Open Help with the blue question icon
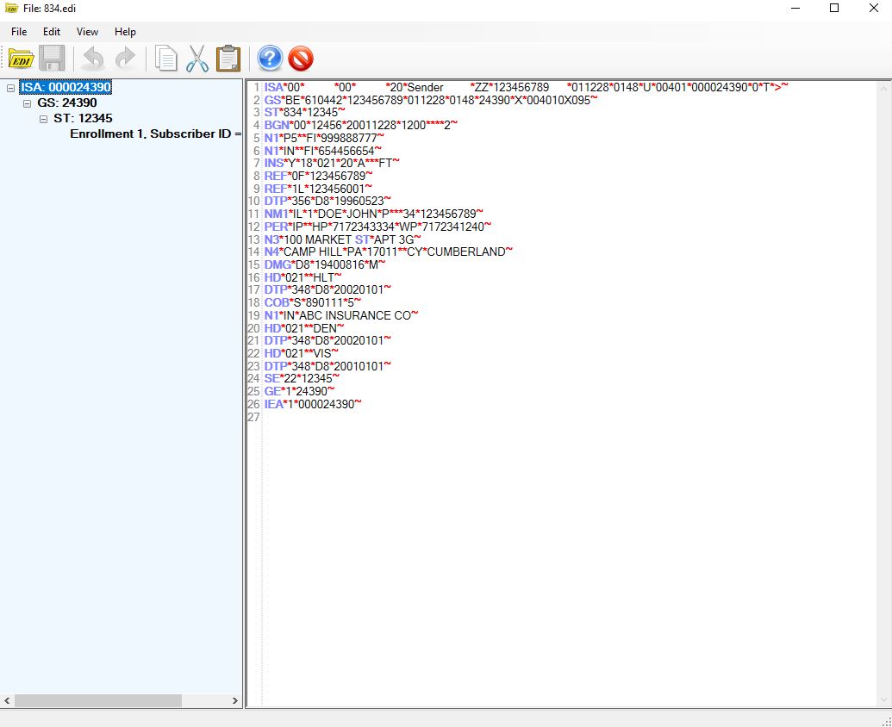The height and width of the screenshot is (727, 892). [x=270, y=59]
